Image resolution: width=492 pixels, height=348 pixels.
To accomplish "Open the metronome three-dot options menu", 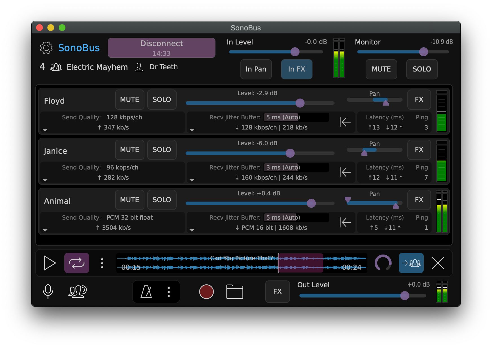I will [x=168, y=292].
